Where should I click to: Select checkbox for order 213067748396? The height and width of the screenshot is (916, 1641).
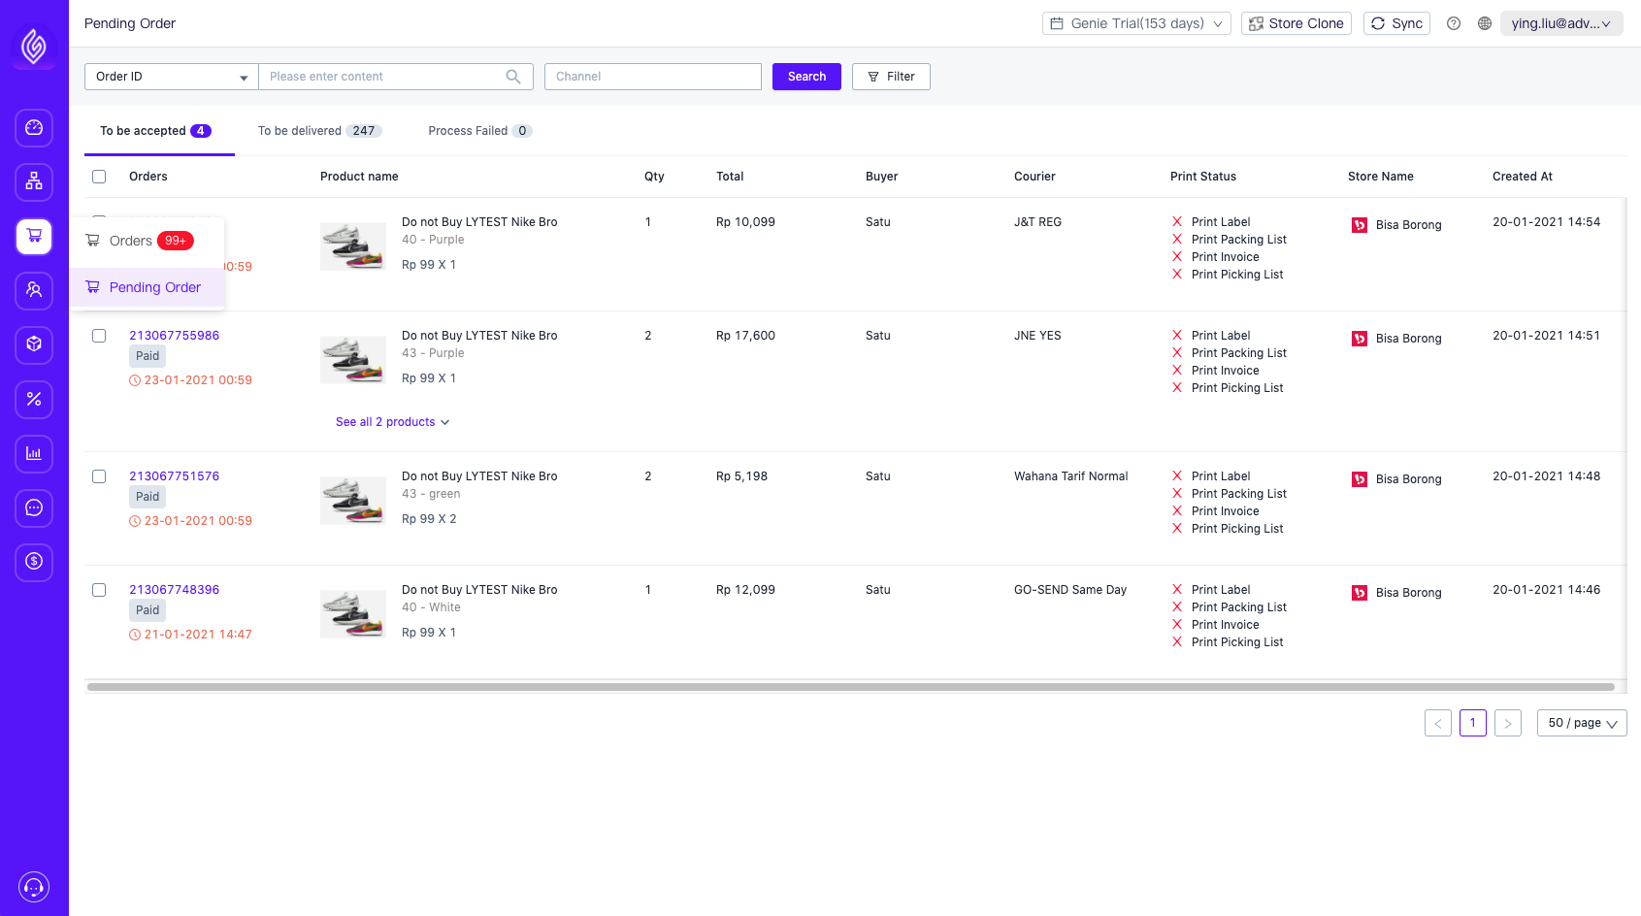tap(99, 590)
